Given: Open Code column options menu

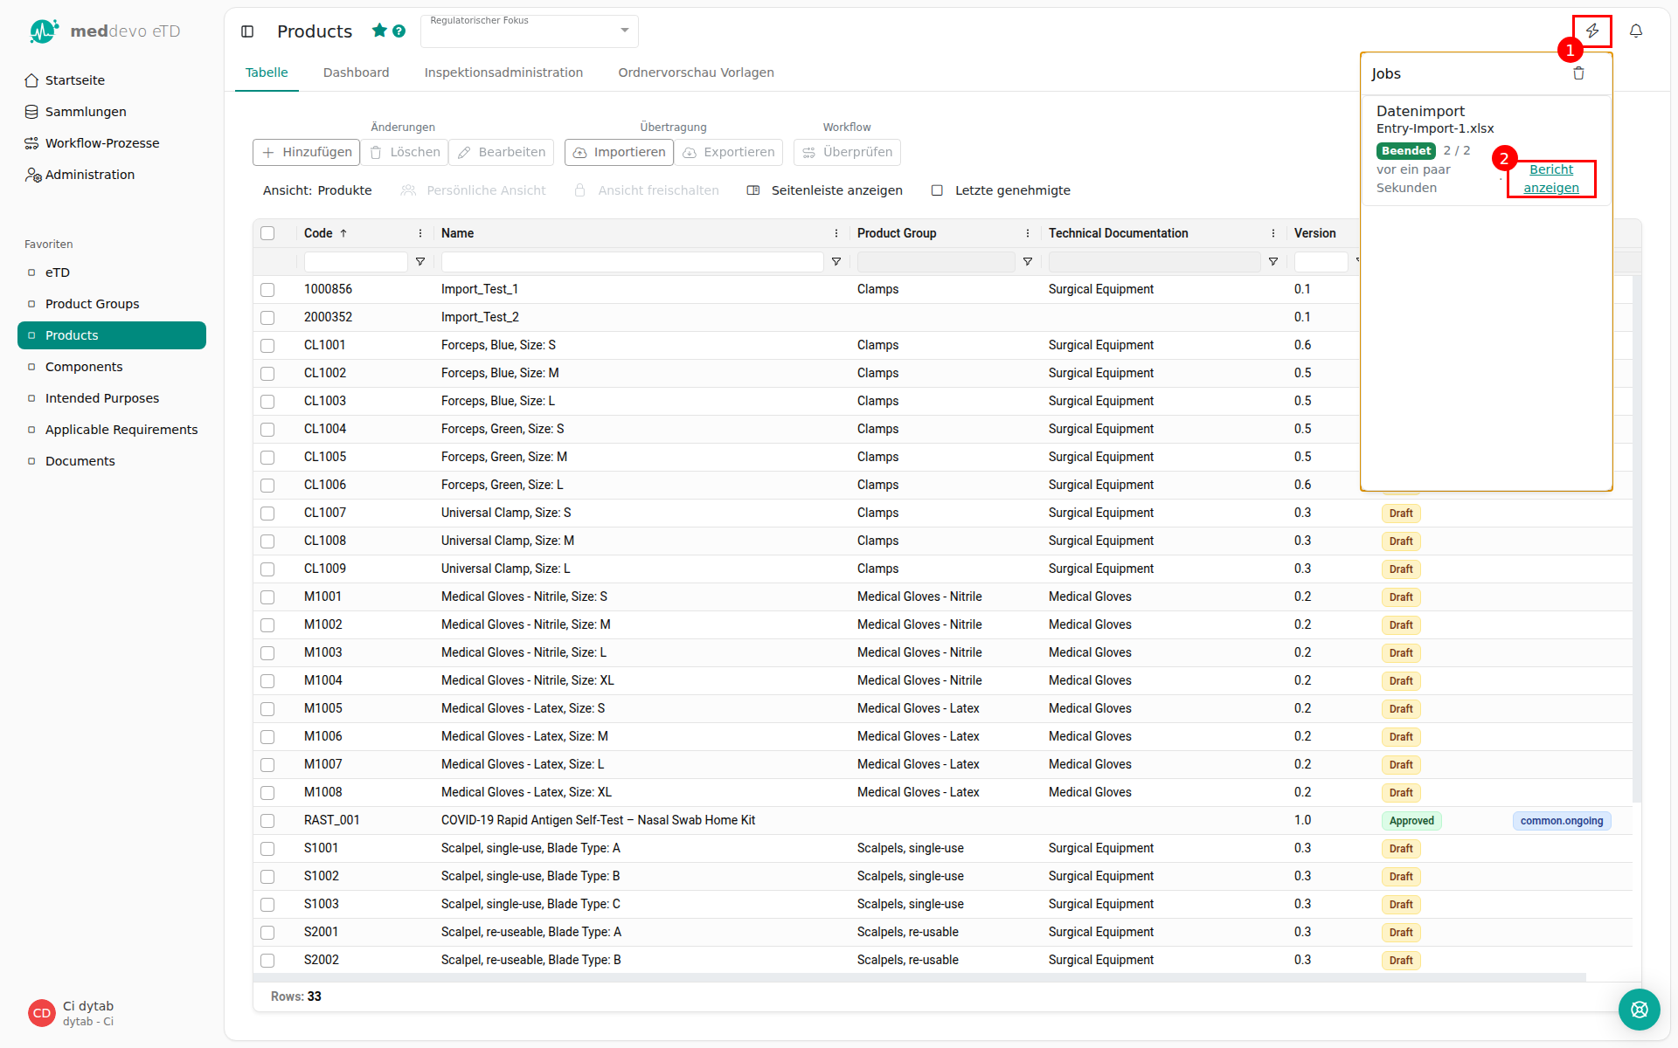Looking at the screenshot, I should pyautogui.click(x=420, y=233).
